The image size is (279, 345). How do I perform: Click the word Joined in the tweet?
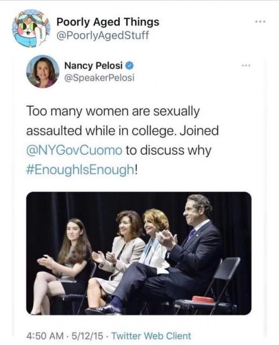pos(199,131)
